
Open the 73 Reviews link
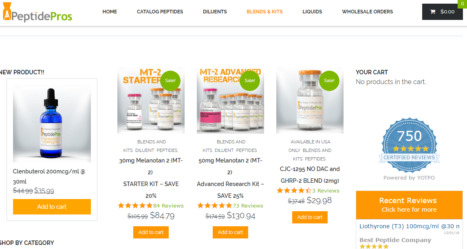pyautogui.click(x=248, y=206)
